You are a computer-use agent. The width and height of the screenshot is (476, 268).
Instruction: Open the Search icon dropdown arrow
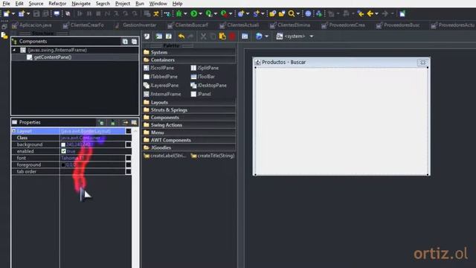[x=298, y=13]
